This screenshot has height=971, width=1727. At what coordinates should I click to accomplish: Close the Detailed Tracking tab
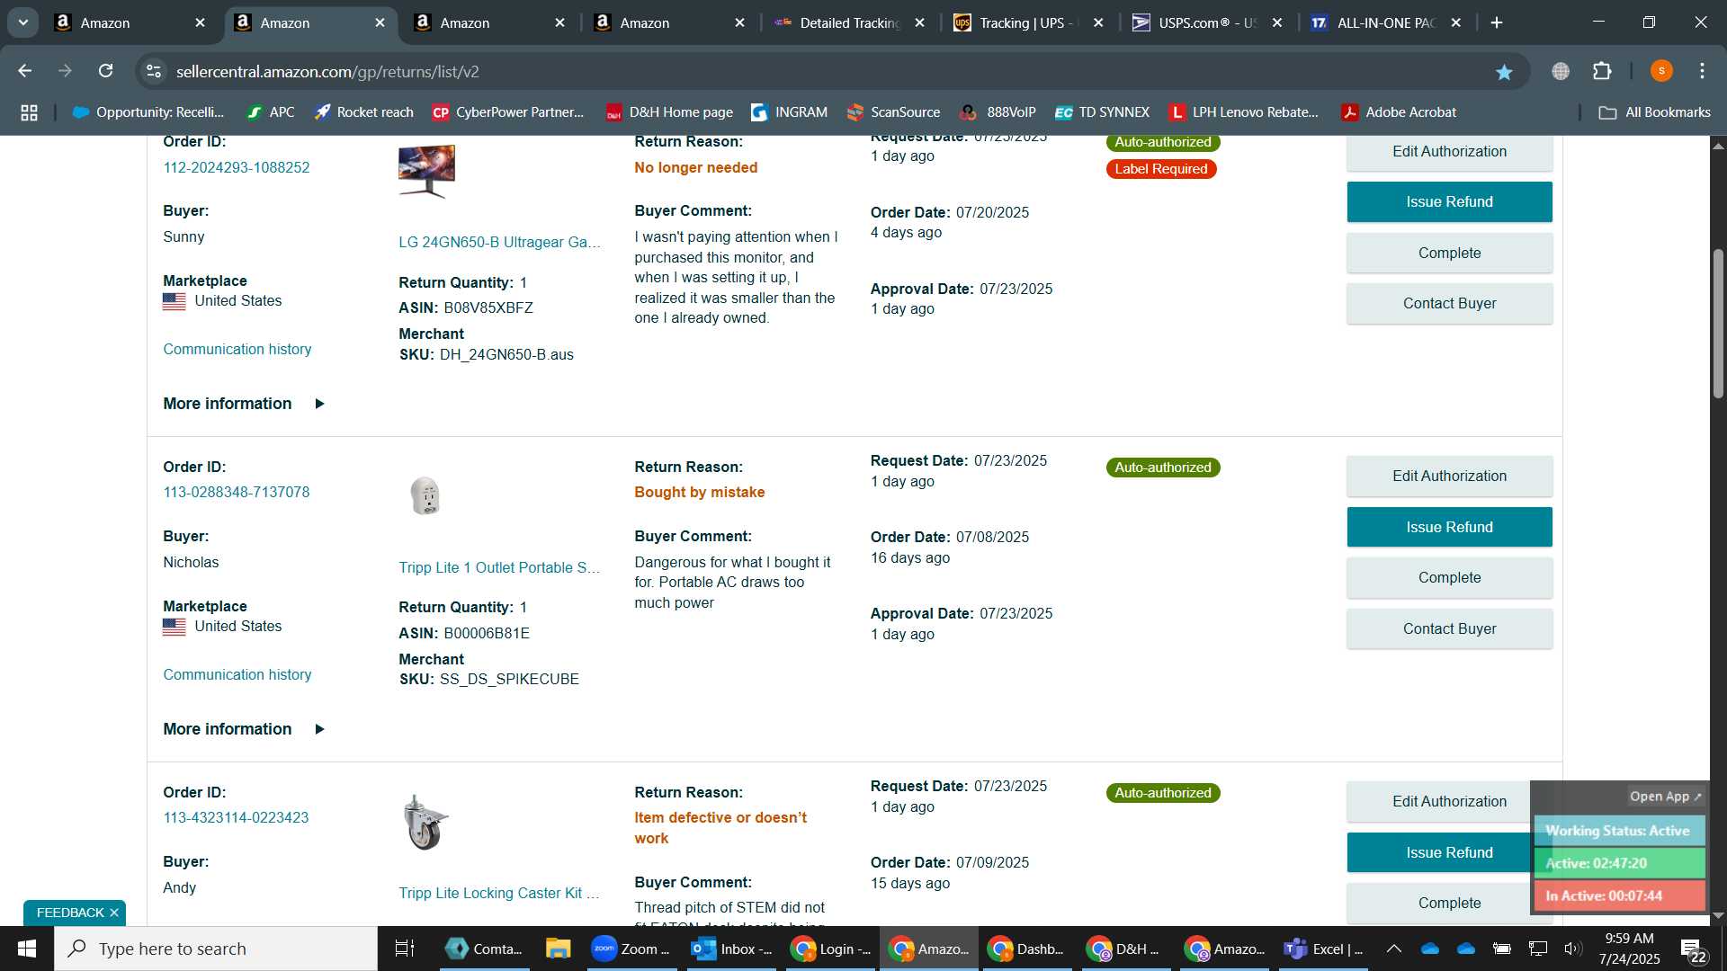[919, 22]
